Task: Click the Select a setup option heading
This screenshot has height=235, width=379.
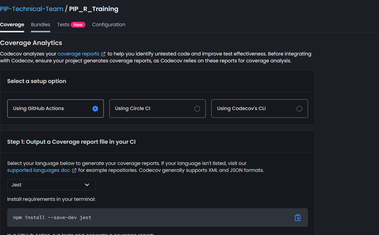Action: [x=37, y=81]
